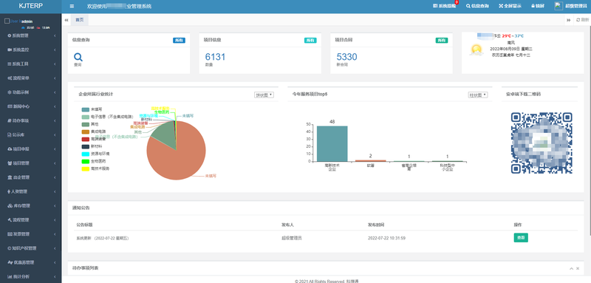This screenshot has height=283, width=591.
Task: Open 高企管理 building icon in sidebar
Action: pyautogui.click(x=9, y=177)
